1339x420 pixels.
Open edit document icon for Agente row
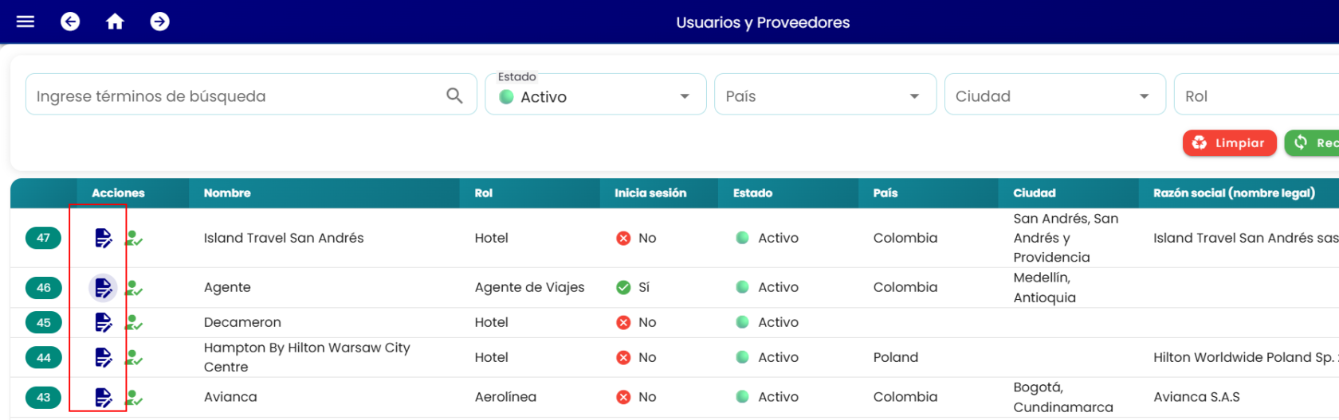[103, 287]
